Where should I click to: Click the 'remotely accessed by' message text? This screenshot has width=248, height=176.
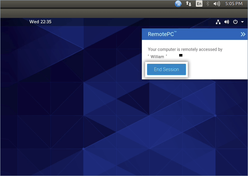click(x=185, y=49)
